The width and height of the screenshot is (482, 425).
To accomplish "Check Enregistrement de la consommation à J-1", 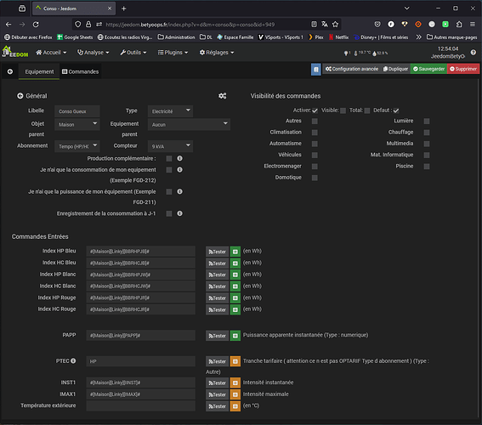I will 169,213.
